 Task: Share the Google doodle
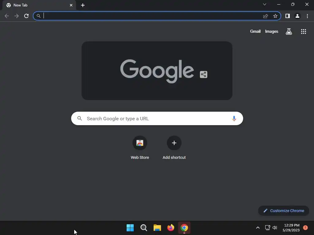(204, 75)
